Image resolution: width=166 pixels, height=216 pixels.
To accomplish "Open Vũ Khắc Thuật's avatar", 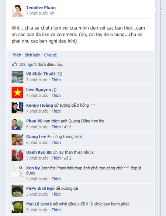I will point(17,77).
